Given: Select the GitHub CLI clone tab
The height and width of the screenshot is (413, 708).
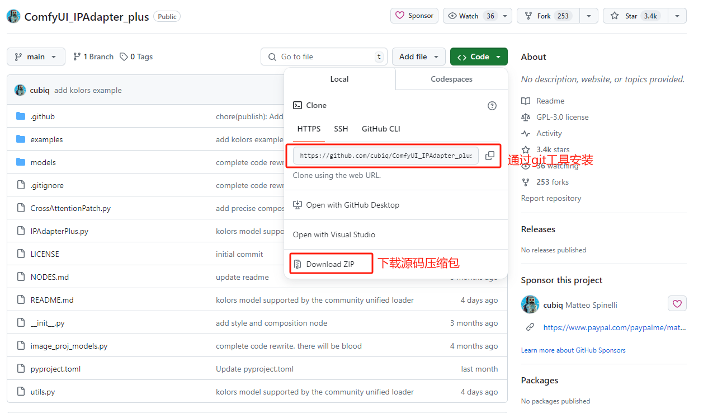Looking at the screenshot, I should [381, 129].
